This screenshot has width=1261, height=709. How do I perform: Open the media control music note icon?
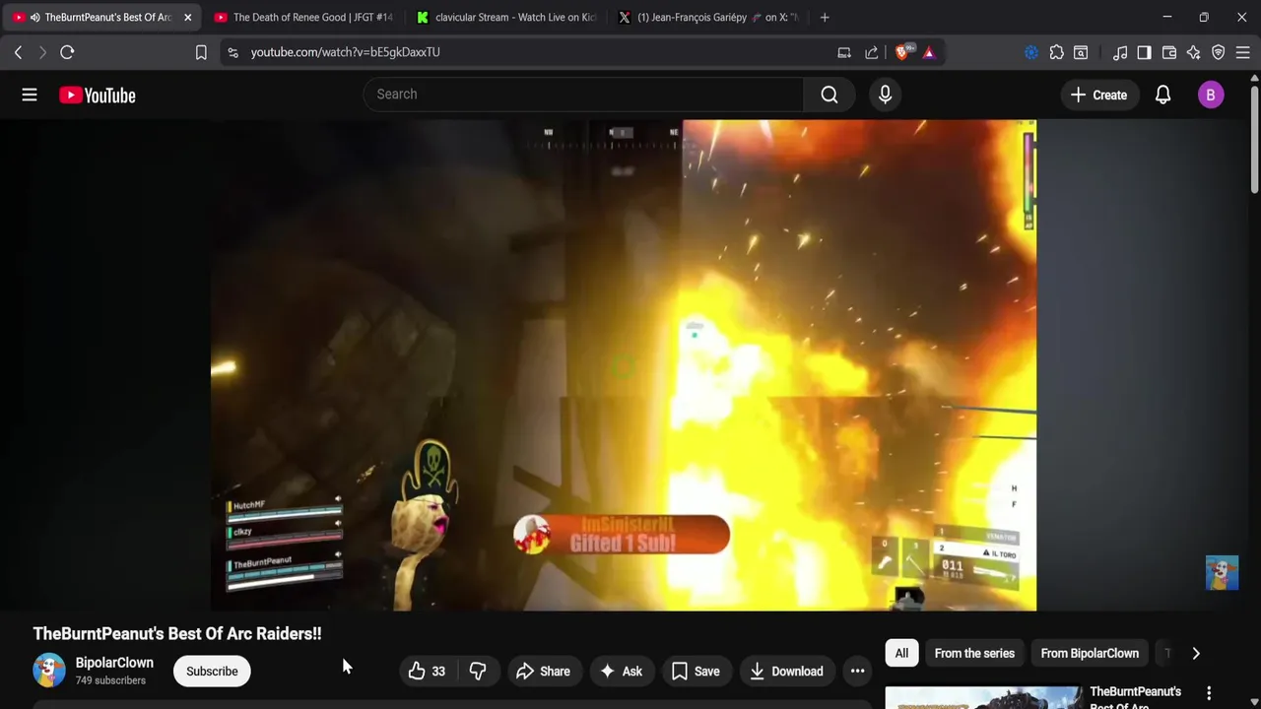pyautogui.click(x=1120, y=52)
